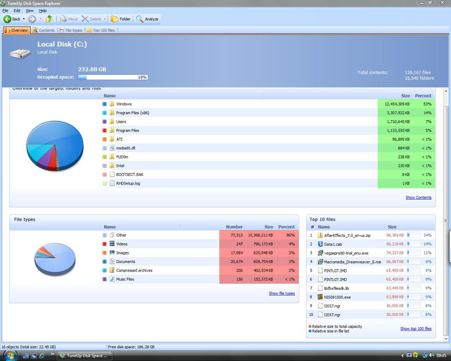Switch to the Top 100 files tab

click(x=101, y=30)
